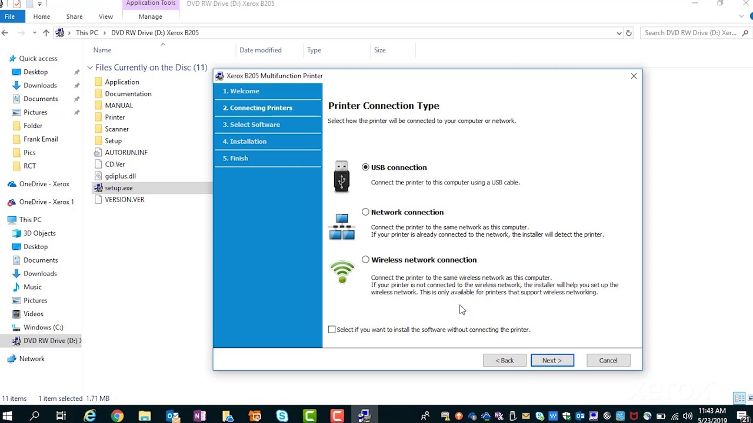Select the Network connection radio button
The image size is (753, 423).
pyautogui.click(x=365, y=212)
